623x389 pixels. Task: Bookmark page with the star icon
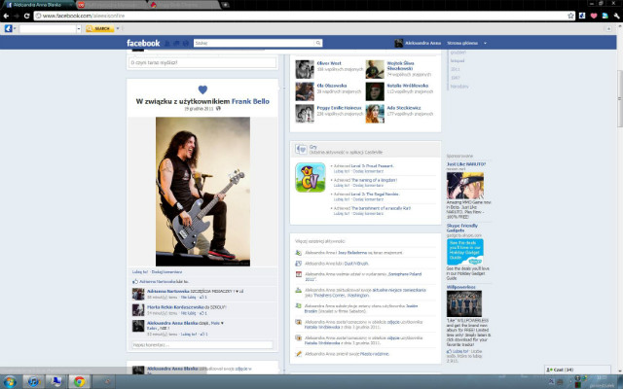click(570, 16)
